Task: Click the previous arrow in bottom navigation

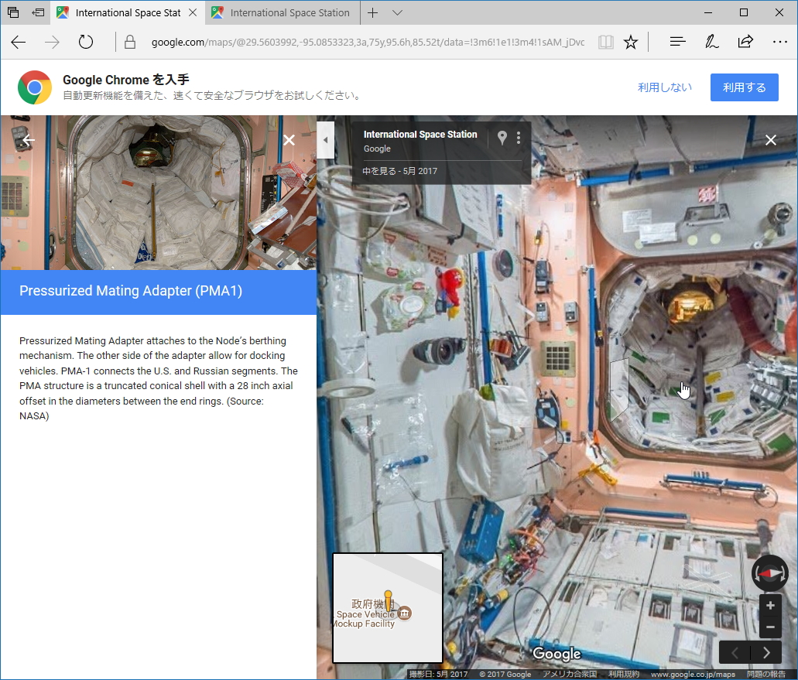Action: tap(735, 652)
